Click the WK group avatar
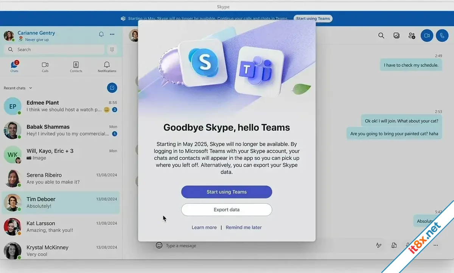This screenshot has width=454, height=273. pos(12,154)
